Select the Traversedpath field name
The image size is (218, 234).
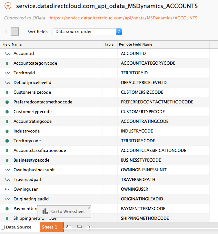28,179
